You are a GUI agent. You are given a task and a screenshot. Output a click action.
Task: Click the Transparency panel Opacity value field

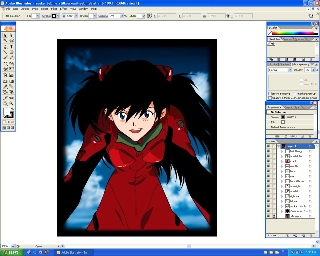pos(308,70)
